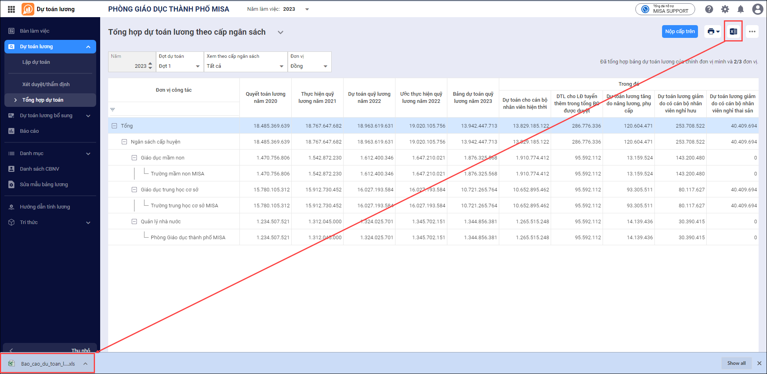Image resolution: width=767 pixels, height=374 pixels.
Task: Click the Năm 2023 input field
Action: (132, 62)
